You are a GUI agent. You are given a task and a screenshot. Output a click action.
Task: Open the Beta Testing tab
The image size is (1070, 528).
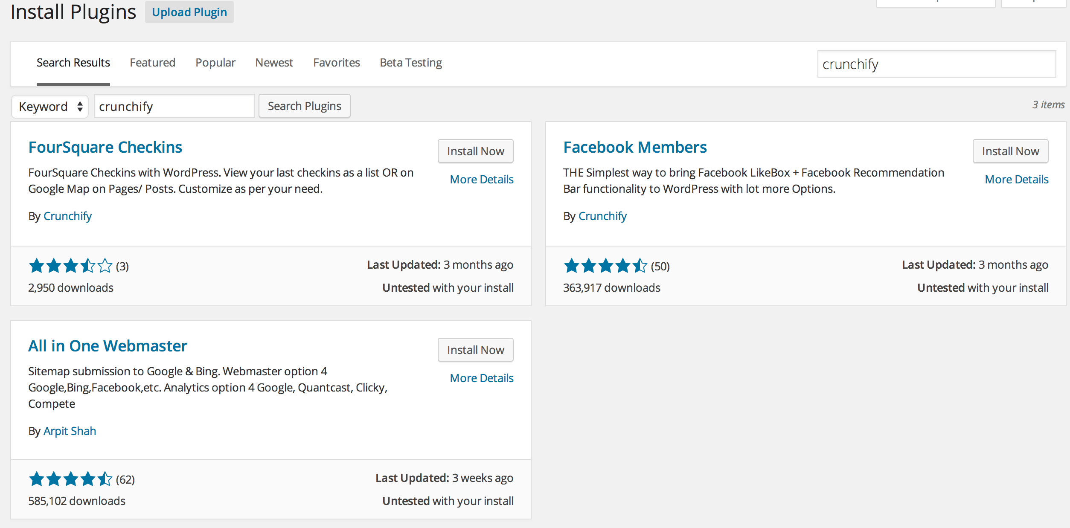[x=411, y=63]
